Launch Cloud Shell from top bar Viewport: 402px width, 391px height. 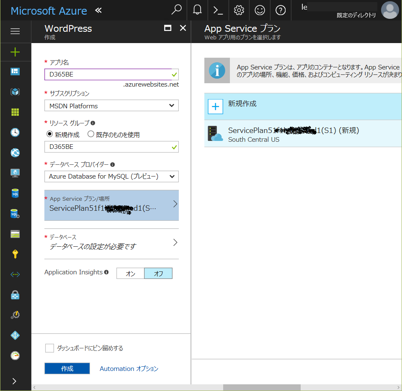pos(218,10)
